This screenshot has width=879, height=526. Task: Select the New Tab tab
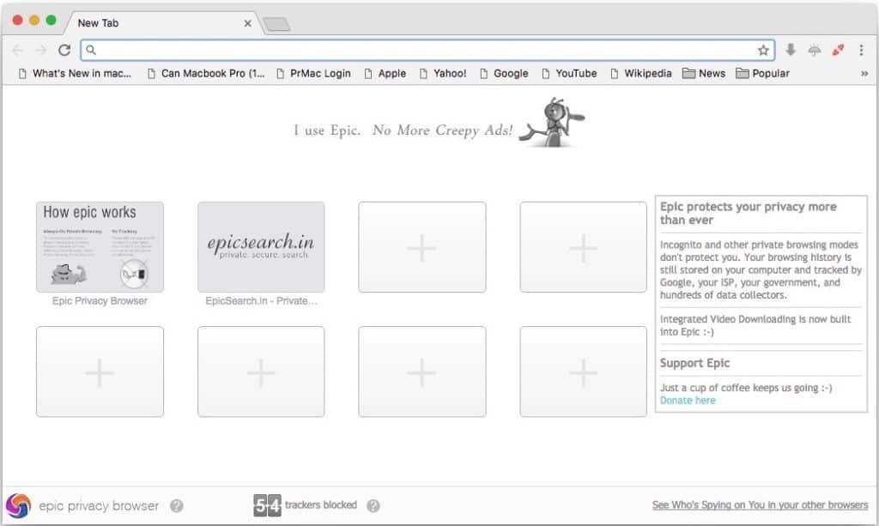point(162,23)
